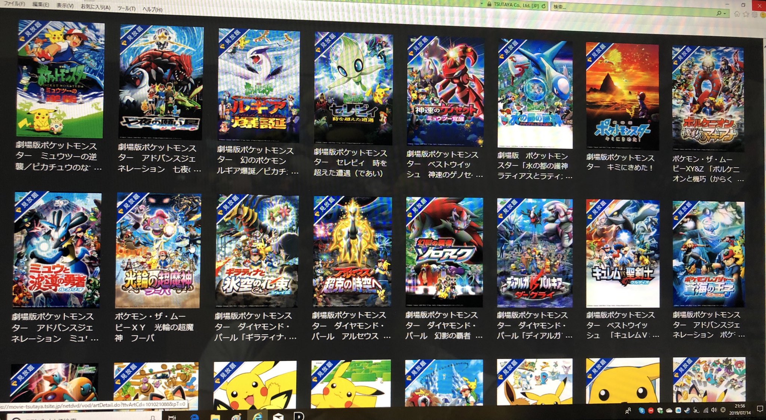
Task: Open the 水の都の護神 poster
Action: [x=535, y=94]
